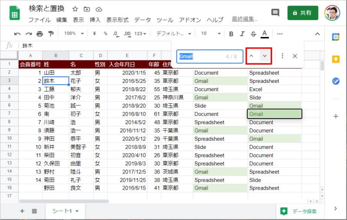Open the データ menu

(x=143, y=20)
